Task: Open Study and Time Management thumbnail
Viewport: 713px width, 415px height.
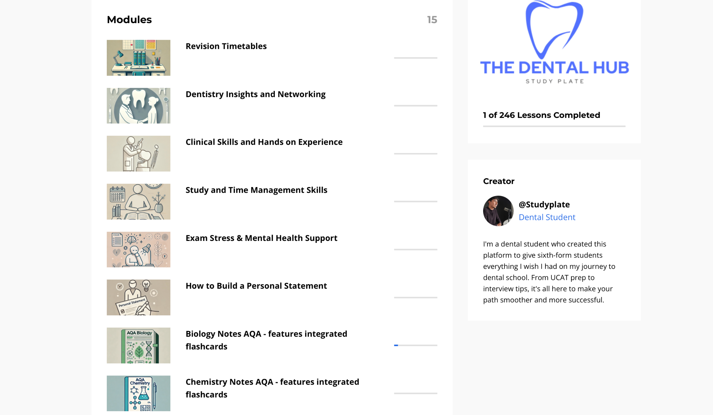Action: 138,201
